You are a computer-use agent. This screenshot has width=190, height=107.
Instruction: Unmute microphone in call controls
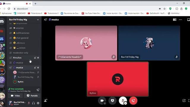click(123, 100)
